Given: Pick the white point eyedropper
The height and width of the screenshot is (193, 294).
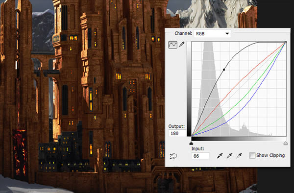Looking at the screenshot, I should 239,155.
